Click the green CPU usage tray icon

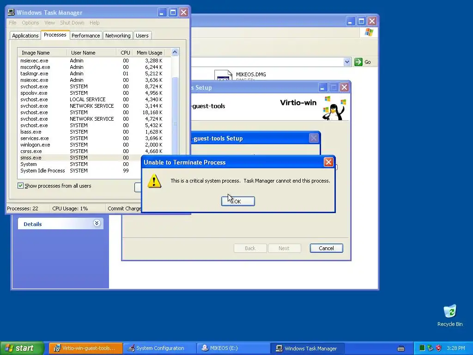point(422,349)
